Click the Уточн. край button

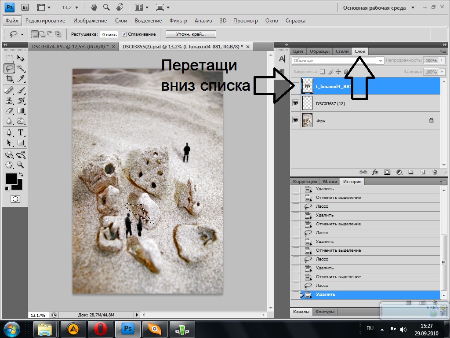pyautogui.click(x=191, y=34)
